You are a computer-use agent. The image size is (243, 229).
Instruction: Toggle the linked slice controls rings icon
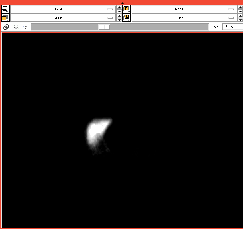pyautogui.click(x=6, y=27)
